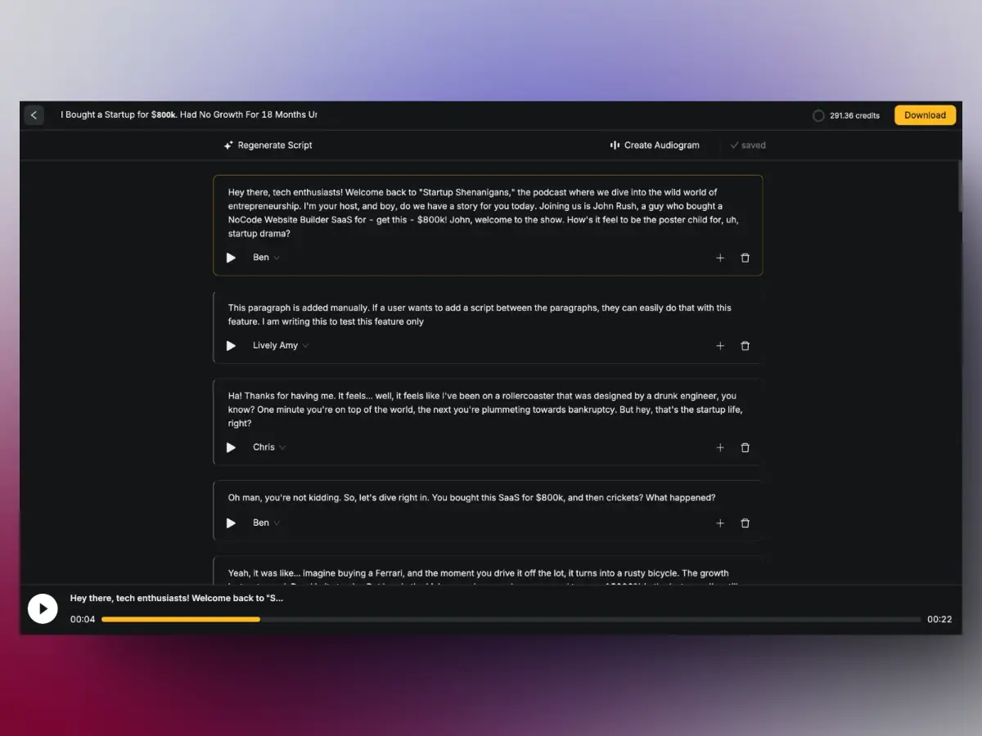
Task: Expand the Chris voice selector
Action: pyautogui.click(x=269, y=447)
